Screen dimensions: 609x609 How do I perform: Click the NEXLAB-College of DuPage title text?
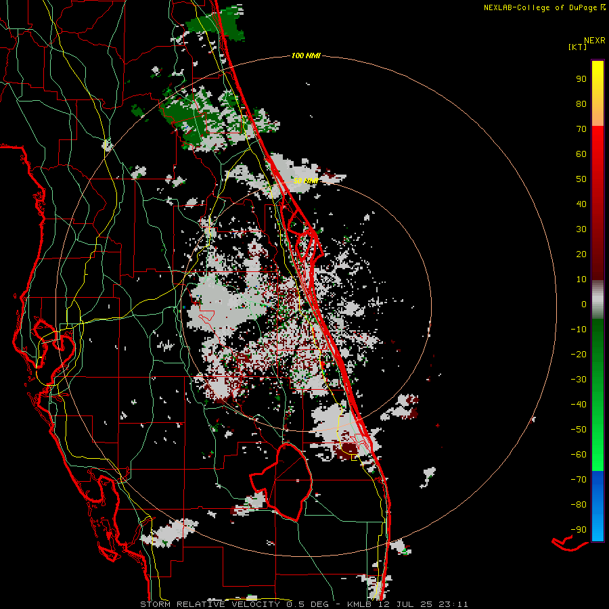point(545,7)
